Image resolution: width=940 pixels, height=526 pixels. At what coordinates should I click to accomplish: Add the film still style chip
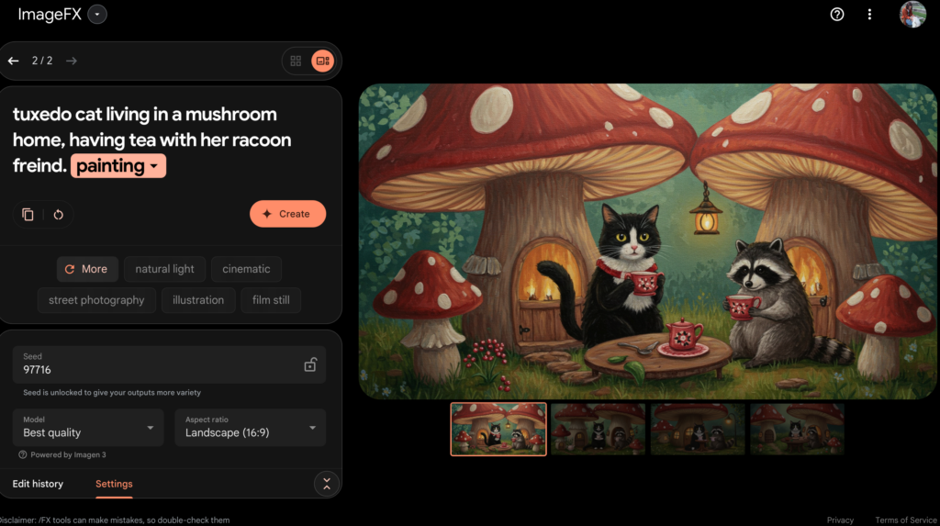(x=271, y=300)
